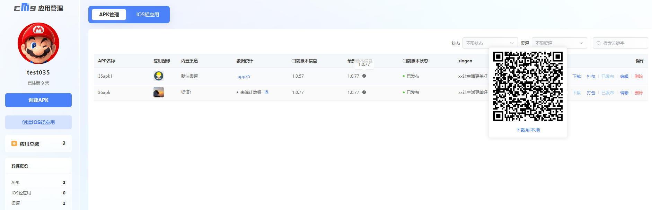Click the 数据统计 column header
Screen dimensions: 652x210
click(245, 61)
